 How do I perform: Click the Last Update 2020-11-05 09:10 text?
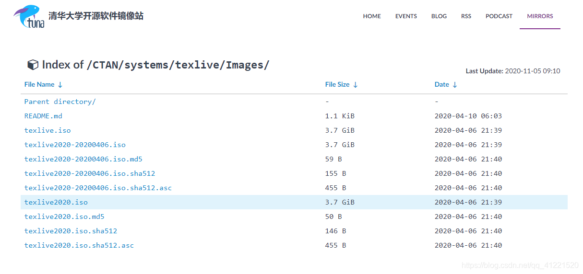point(513,71)
